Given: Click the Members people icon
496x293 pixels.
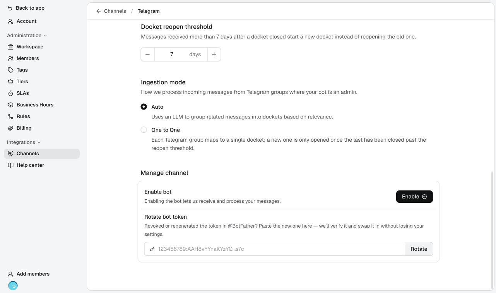Looking at the screenshot, I should (x=10, y=58).
